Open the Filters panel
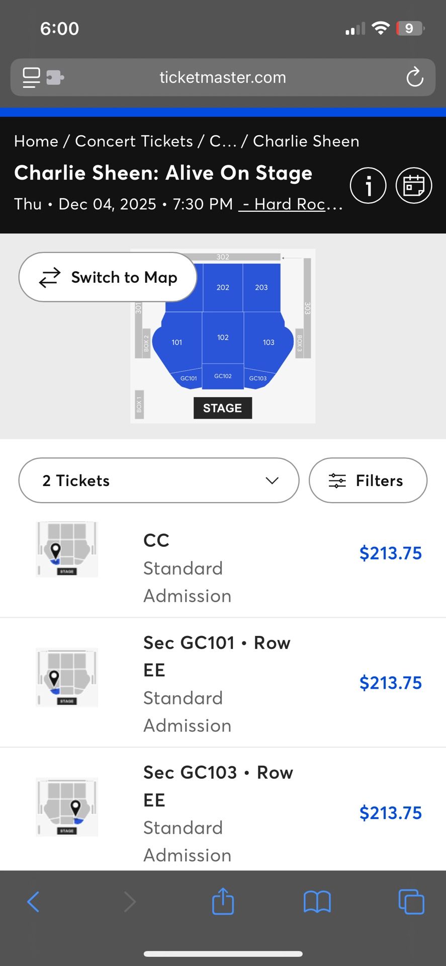Viewport: 446px width, 966px height. 368,480
